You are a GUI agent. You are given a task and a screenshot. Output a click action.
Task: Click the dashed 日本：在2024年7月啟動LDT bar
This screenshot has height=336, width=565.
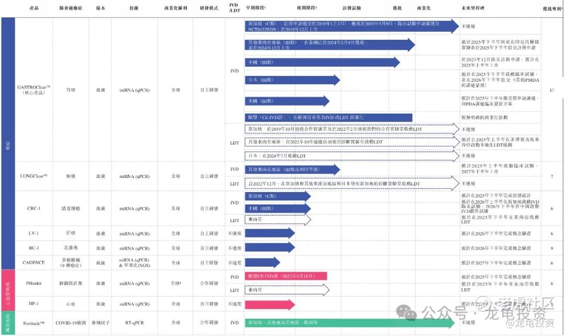[352, 156]
